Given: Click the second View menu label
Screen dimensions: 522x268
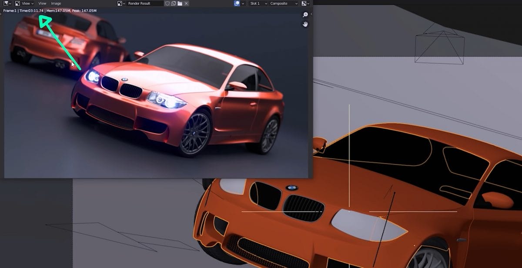Looking at the screenshot, I should 42,3.
